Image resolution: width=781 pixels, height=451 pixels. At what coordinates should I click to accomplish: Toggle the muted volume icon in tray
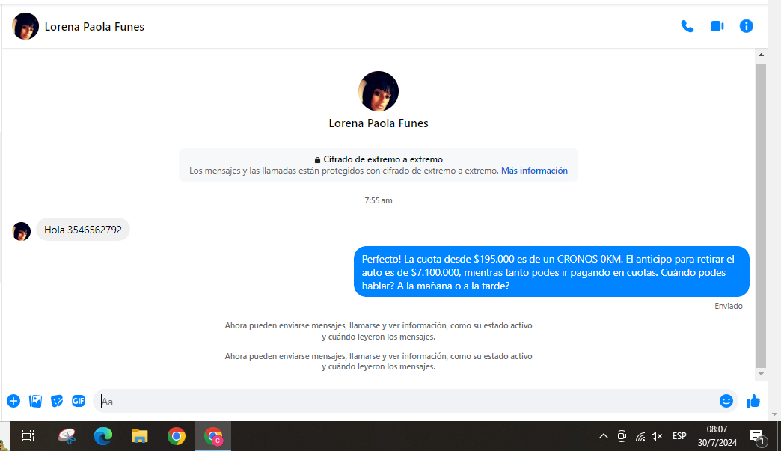657,436
